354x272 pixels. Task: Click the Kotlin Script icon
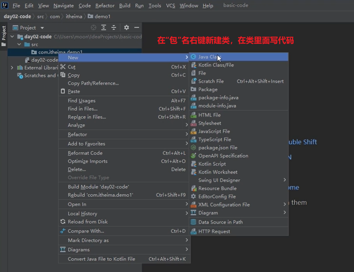pos(194,164)
